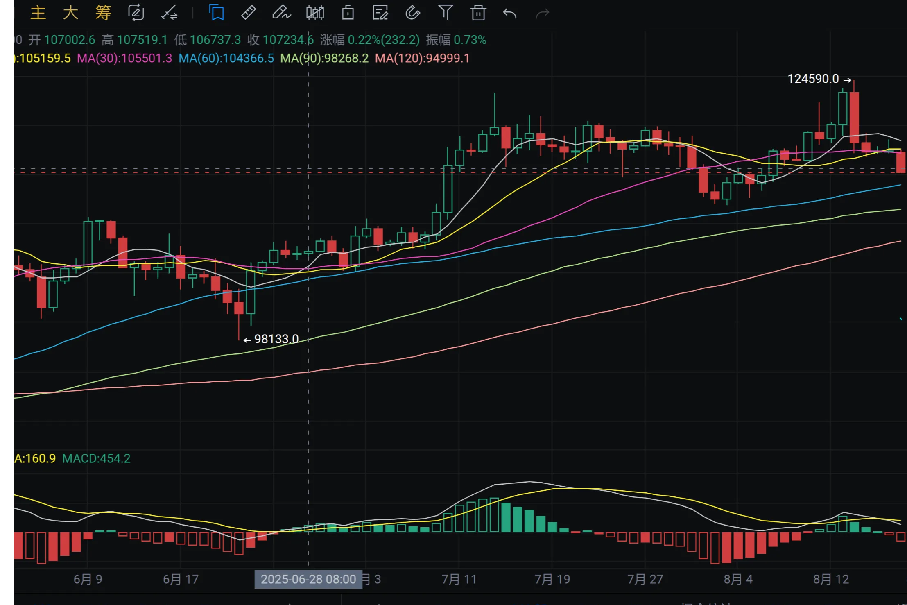Click the lock drawings icon
The image size is (907, 605).
tap(348, 13)
